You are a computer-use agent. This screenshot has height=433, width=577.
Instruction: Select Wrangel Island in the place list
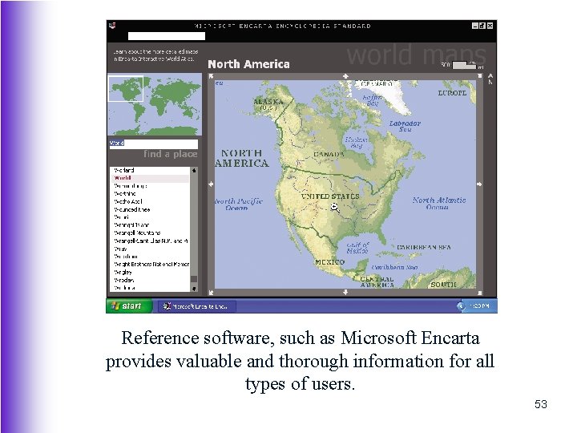coord(150,225)
